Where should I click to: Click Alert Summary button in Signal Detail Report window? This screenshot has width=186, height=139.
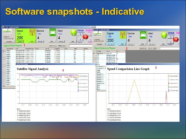pyautogui.click(x=61, y=41)
